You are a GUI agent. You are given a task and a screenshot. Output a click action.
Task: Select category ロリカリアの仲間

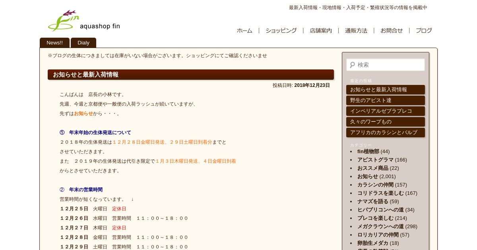(378, 235)
